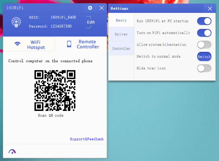
Task: Click the SSID value 160WiFi_6408
Action: tap(63, 17)
